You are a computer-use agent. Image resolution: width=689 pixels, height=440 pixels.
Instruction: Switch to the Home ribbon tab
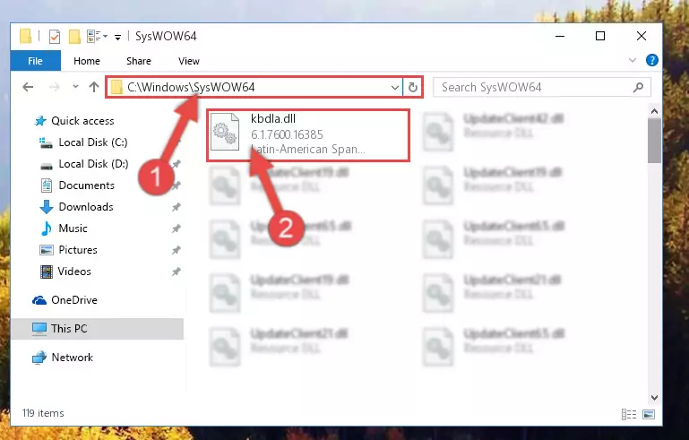(87, 61)
